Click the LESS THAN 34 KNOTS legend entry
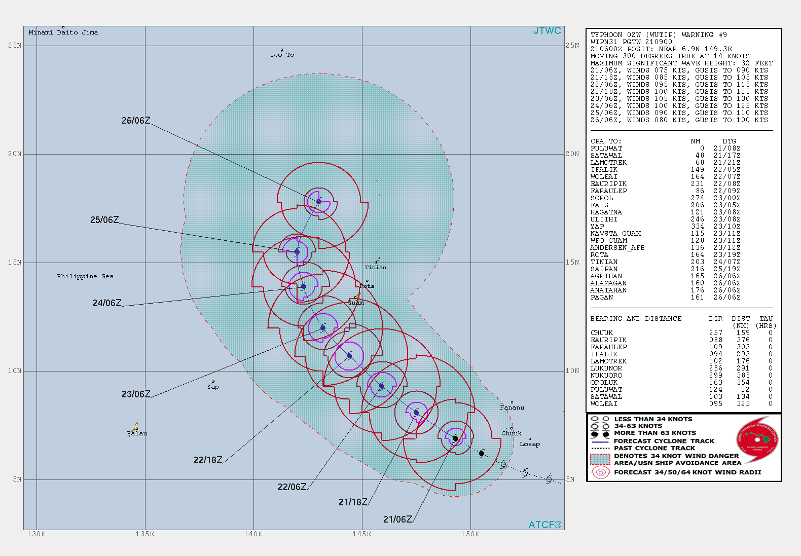Image resolution: width=801 pixels, height=556 pixels. point(653,419)
